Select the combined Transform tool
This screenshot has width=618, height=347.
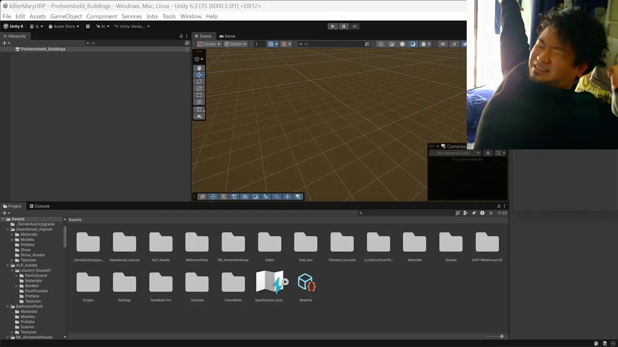pyautogui.click(x=199, y=102)
